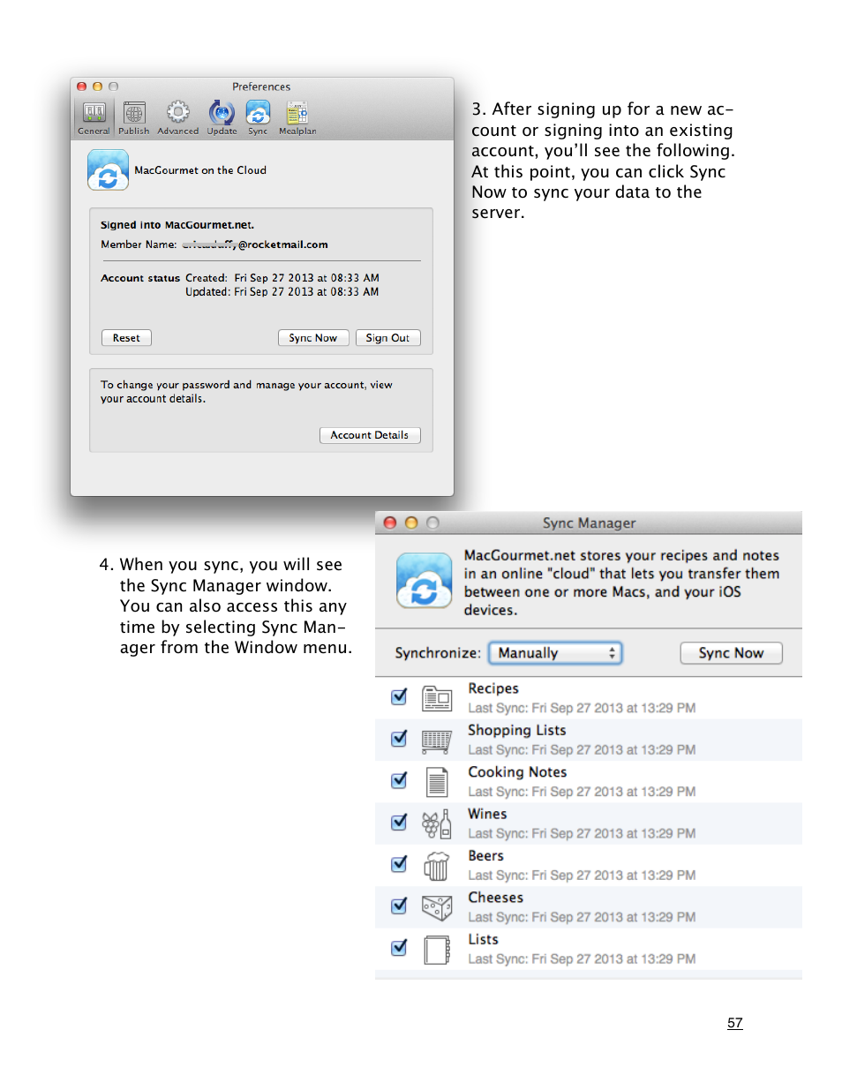Click the Shopping Lists cart icon
Viewport: 842px width, 1090px height.
437,740
